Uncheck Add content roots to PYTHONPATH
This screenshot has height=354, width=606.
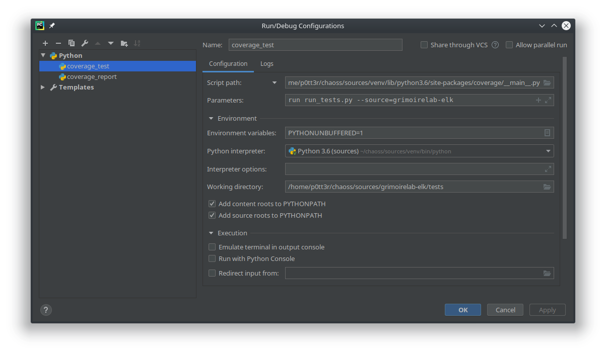(212, 204)
